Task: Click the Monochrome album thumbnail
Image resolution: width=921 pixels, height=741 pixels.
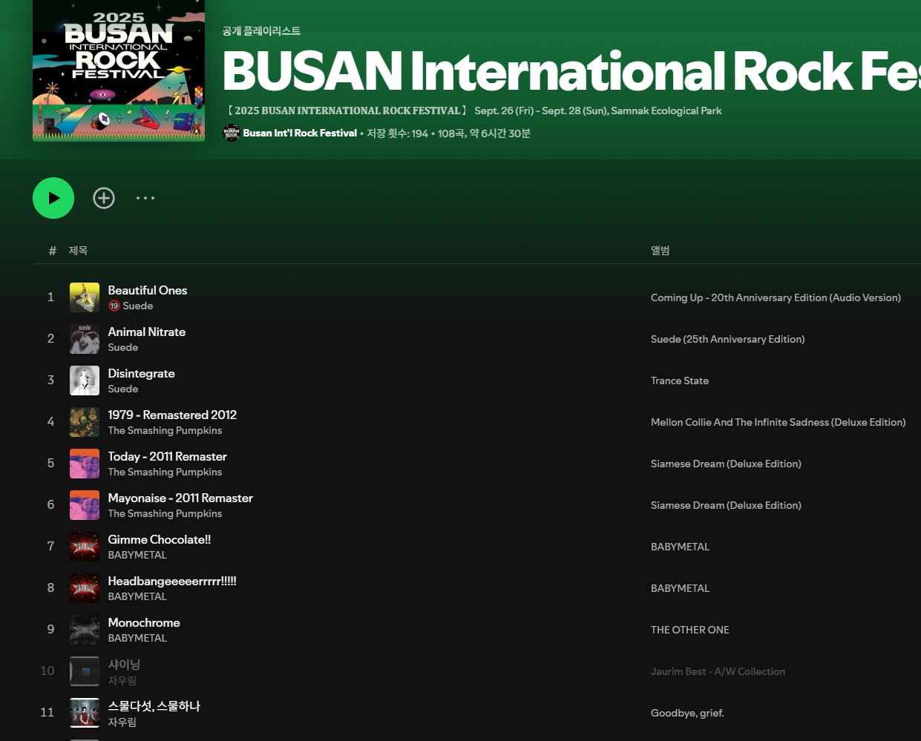Action: coord(85,630)
